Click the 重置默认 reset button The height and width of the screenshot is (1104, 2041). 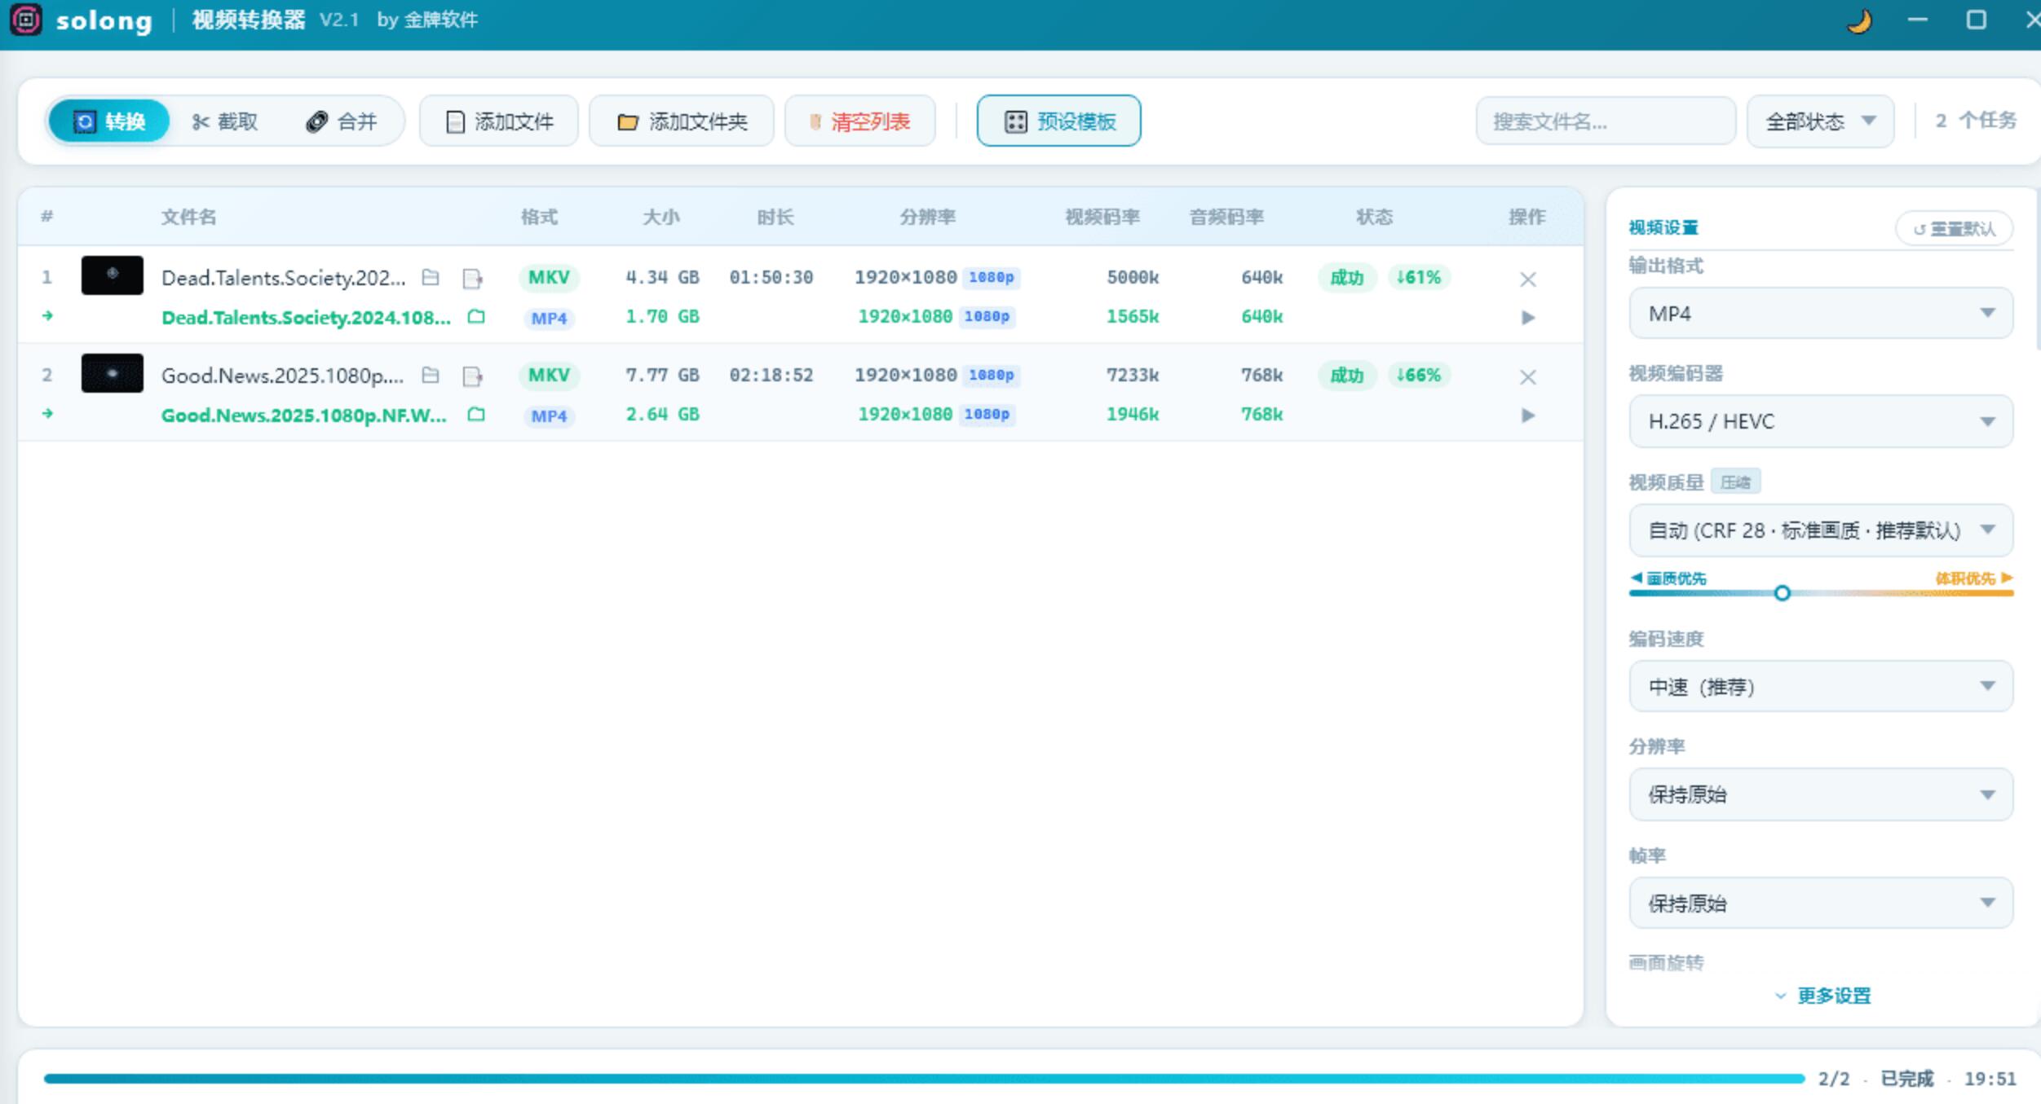tap(1954, 229)
